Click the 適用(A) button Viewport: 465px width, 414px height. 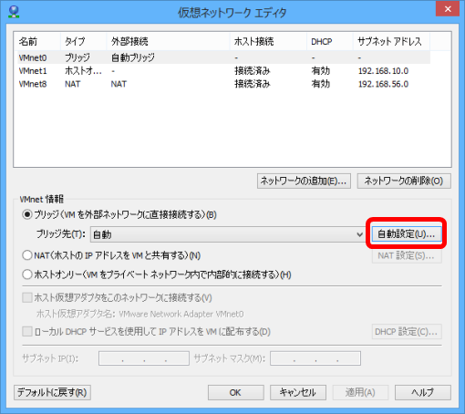click(360, 392)
